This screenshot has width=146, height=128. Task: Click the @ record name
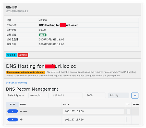[21, 120]
